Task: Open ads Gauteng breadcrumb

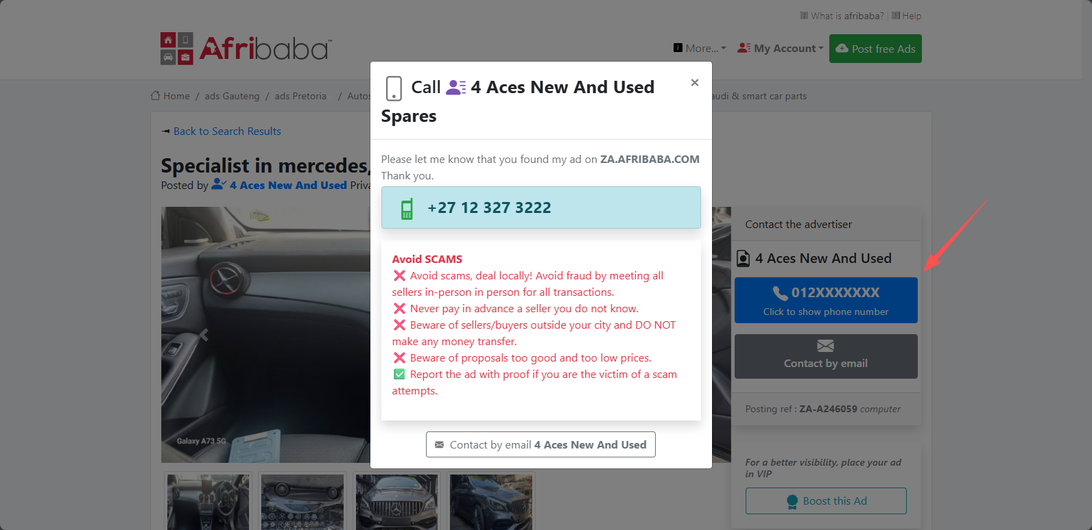Action: [x=232, y=96]
